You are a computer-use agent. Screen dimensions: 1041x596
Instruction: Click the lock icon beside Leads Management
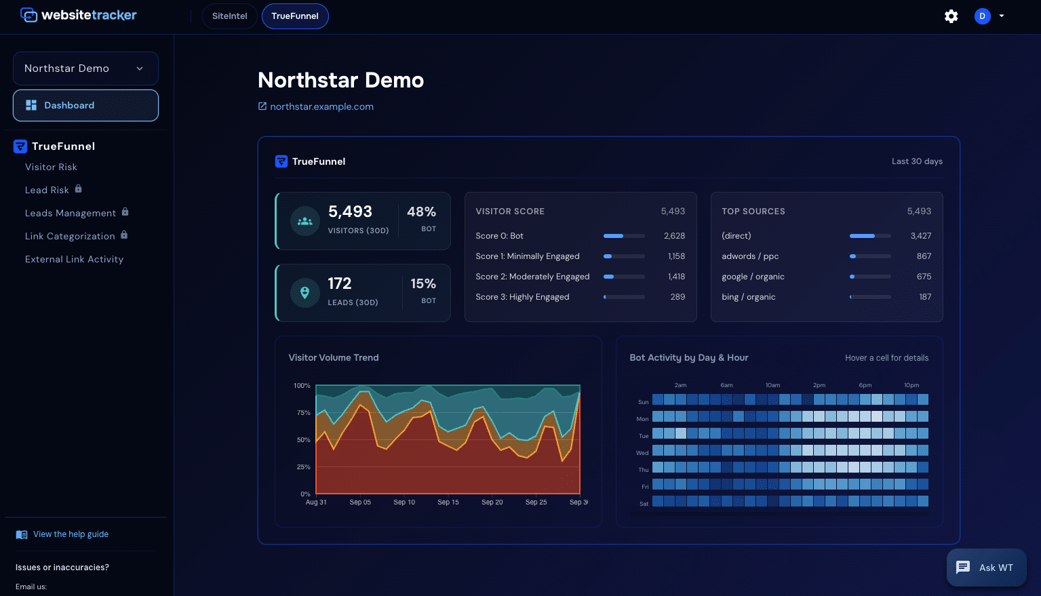125,212
